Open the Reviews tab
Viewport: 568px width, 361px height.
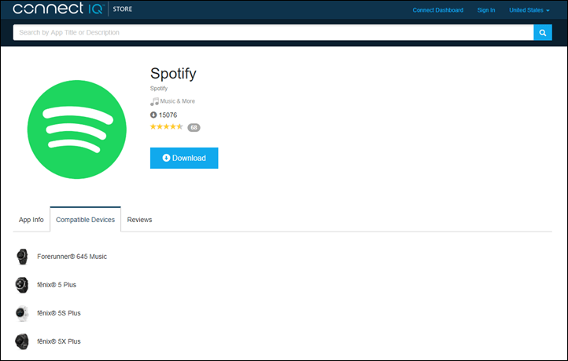pos(139,220)
